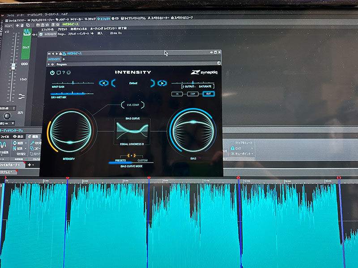Step the 0.00 dB gain value spinner

click(x=14, y=108)
